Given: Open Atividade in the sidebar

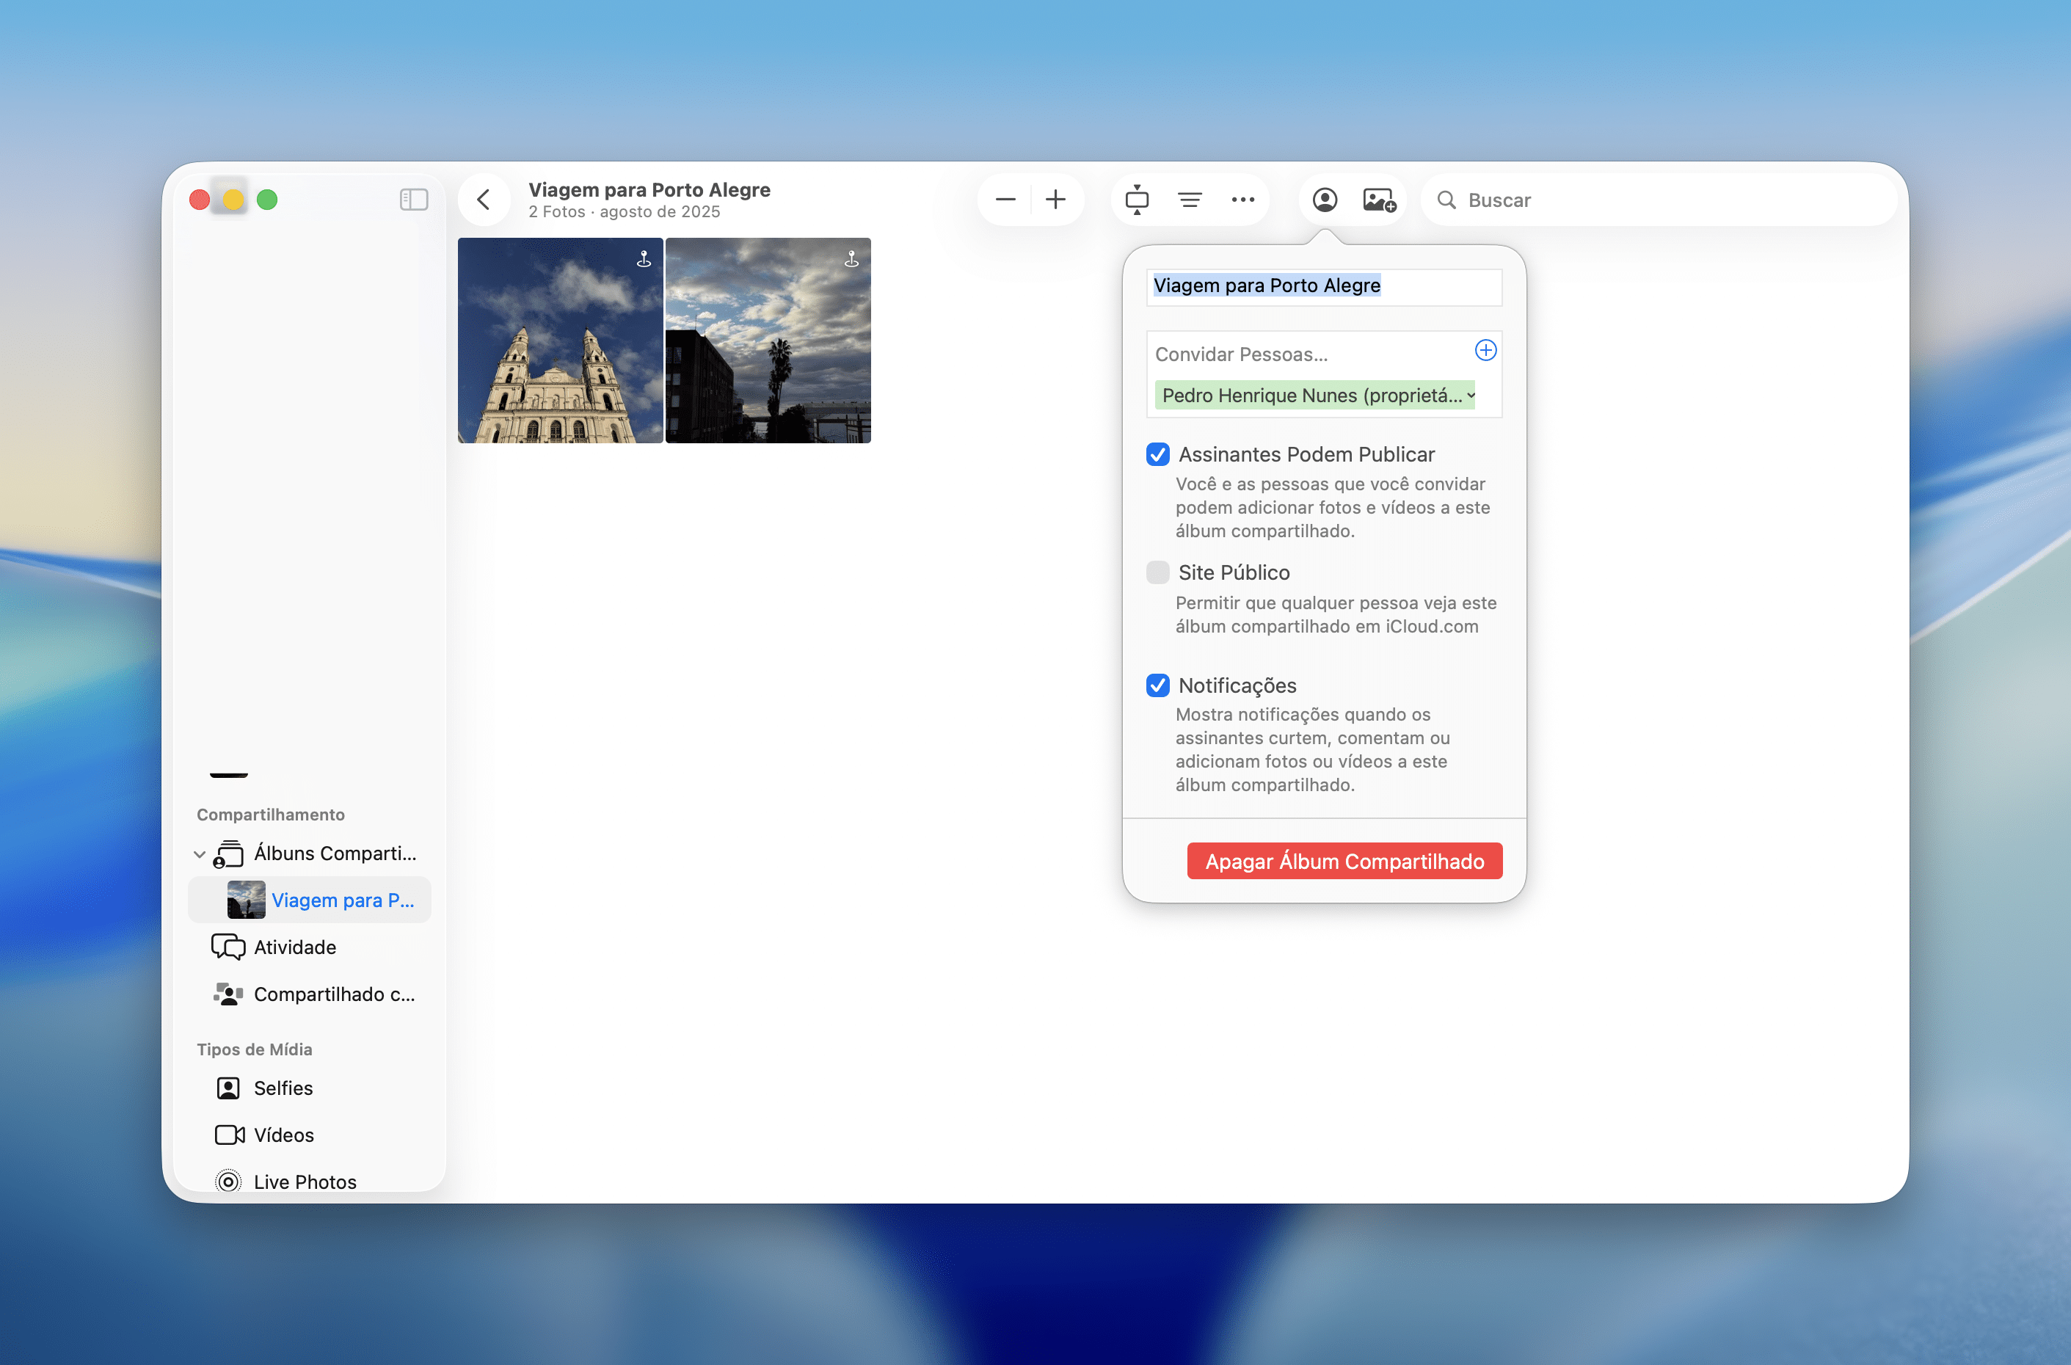Looking at the screenshot, I should (294, 947).
